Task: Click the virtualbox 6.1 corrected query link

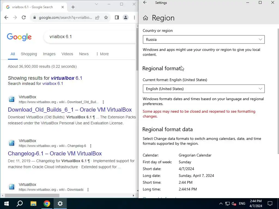Action: 66,78
